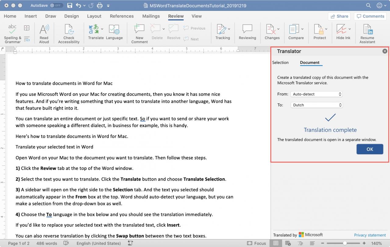Viewport: 390px width, 247px height.
Task: Click the zoom slider handle
Action: pyautogui.click(x=345, y=243)
